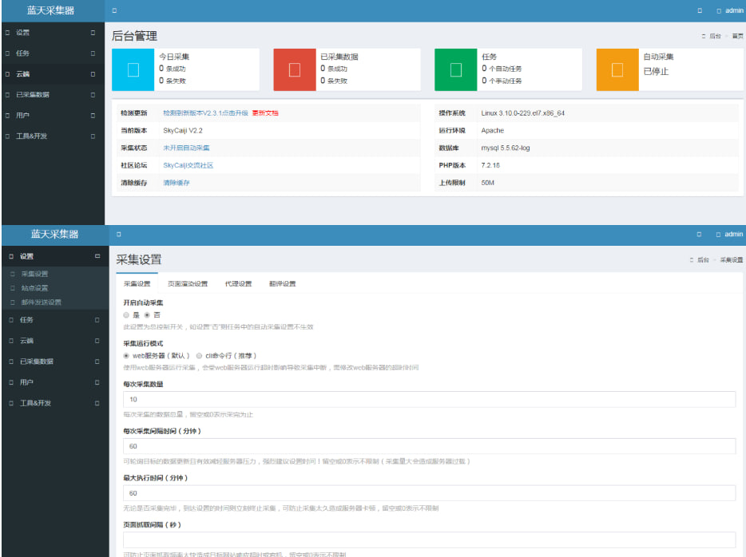Screen dimensions: 746x557
Task: Expand the 工具&开发 menu arrow in the dashboard sidebar
Action: (93, 136)
